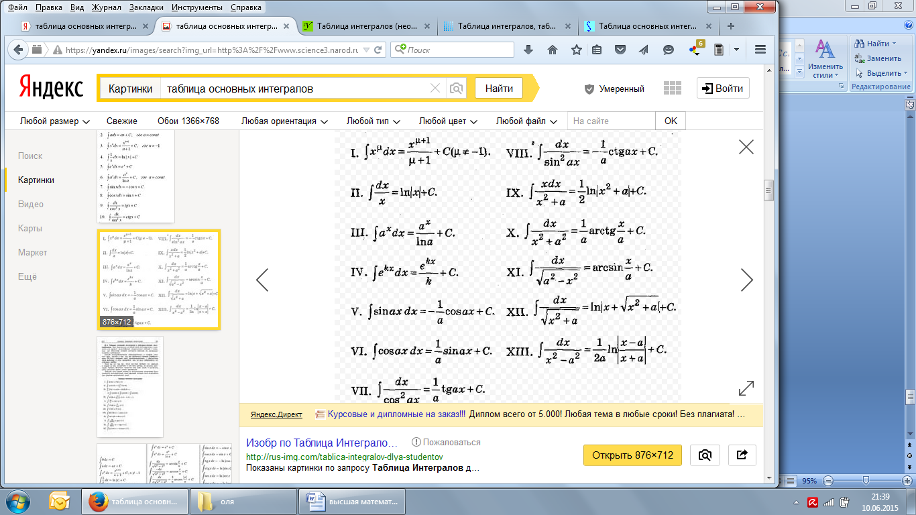The height and width of the screenshot is (515, 916).
Task: Open the Любой файл filter dropdown
Action: click(x=526, y=121)
